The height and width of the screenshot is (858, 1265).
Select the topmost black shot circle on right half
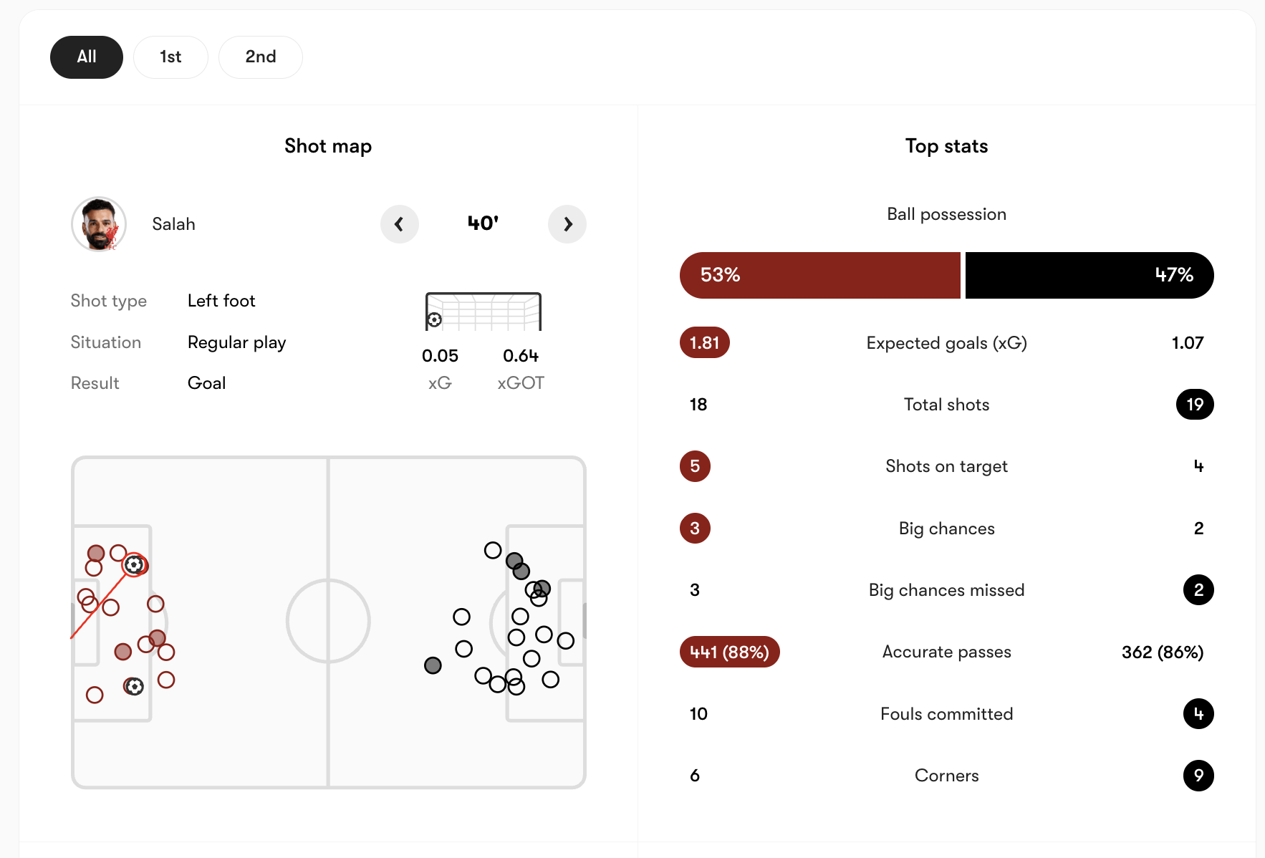pos(493,550)
